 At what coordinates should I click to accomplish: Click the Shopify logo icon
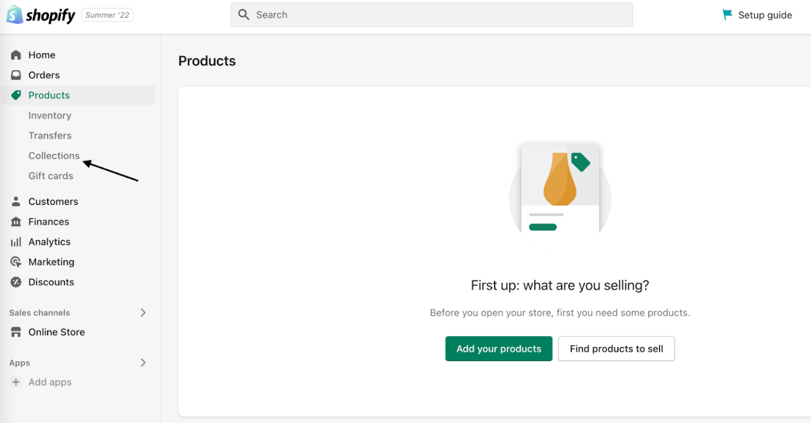coord(14,15)
